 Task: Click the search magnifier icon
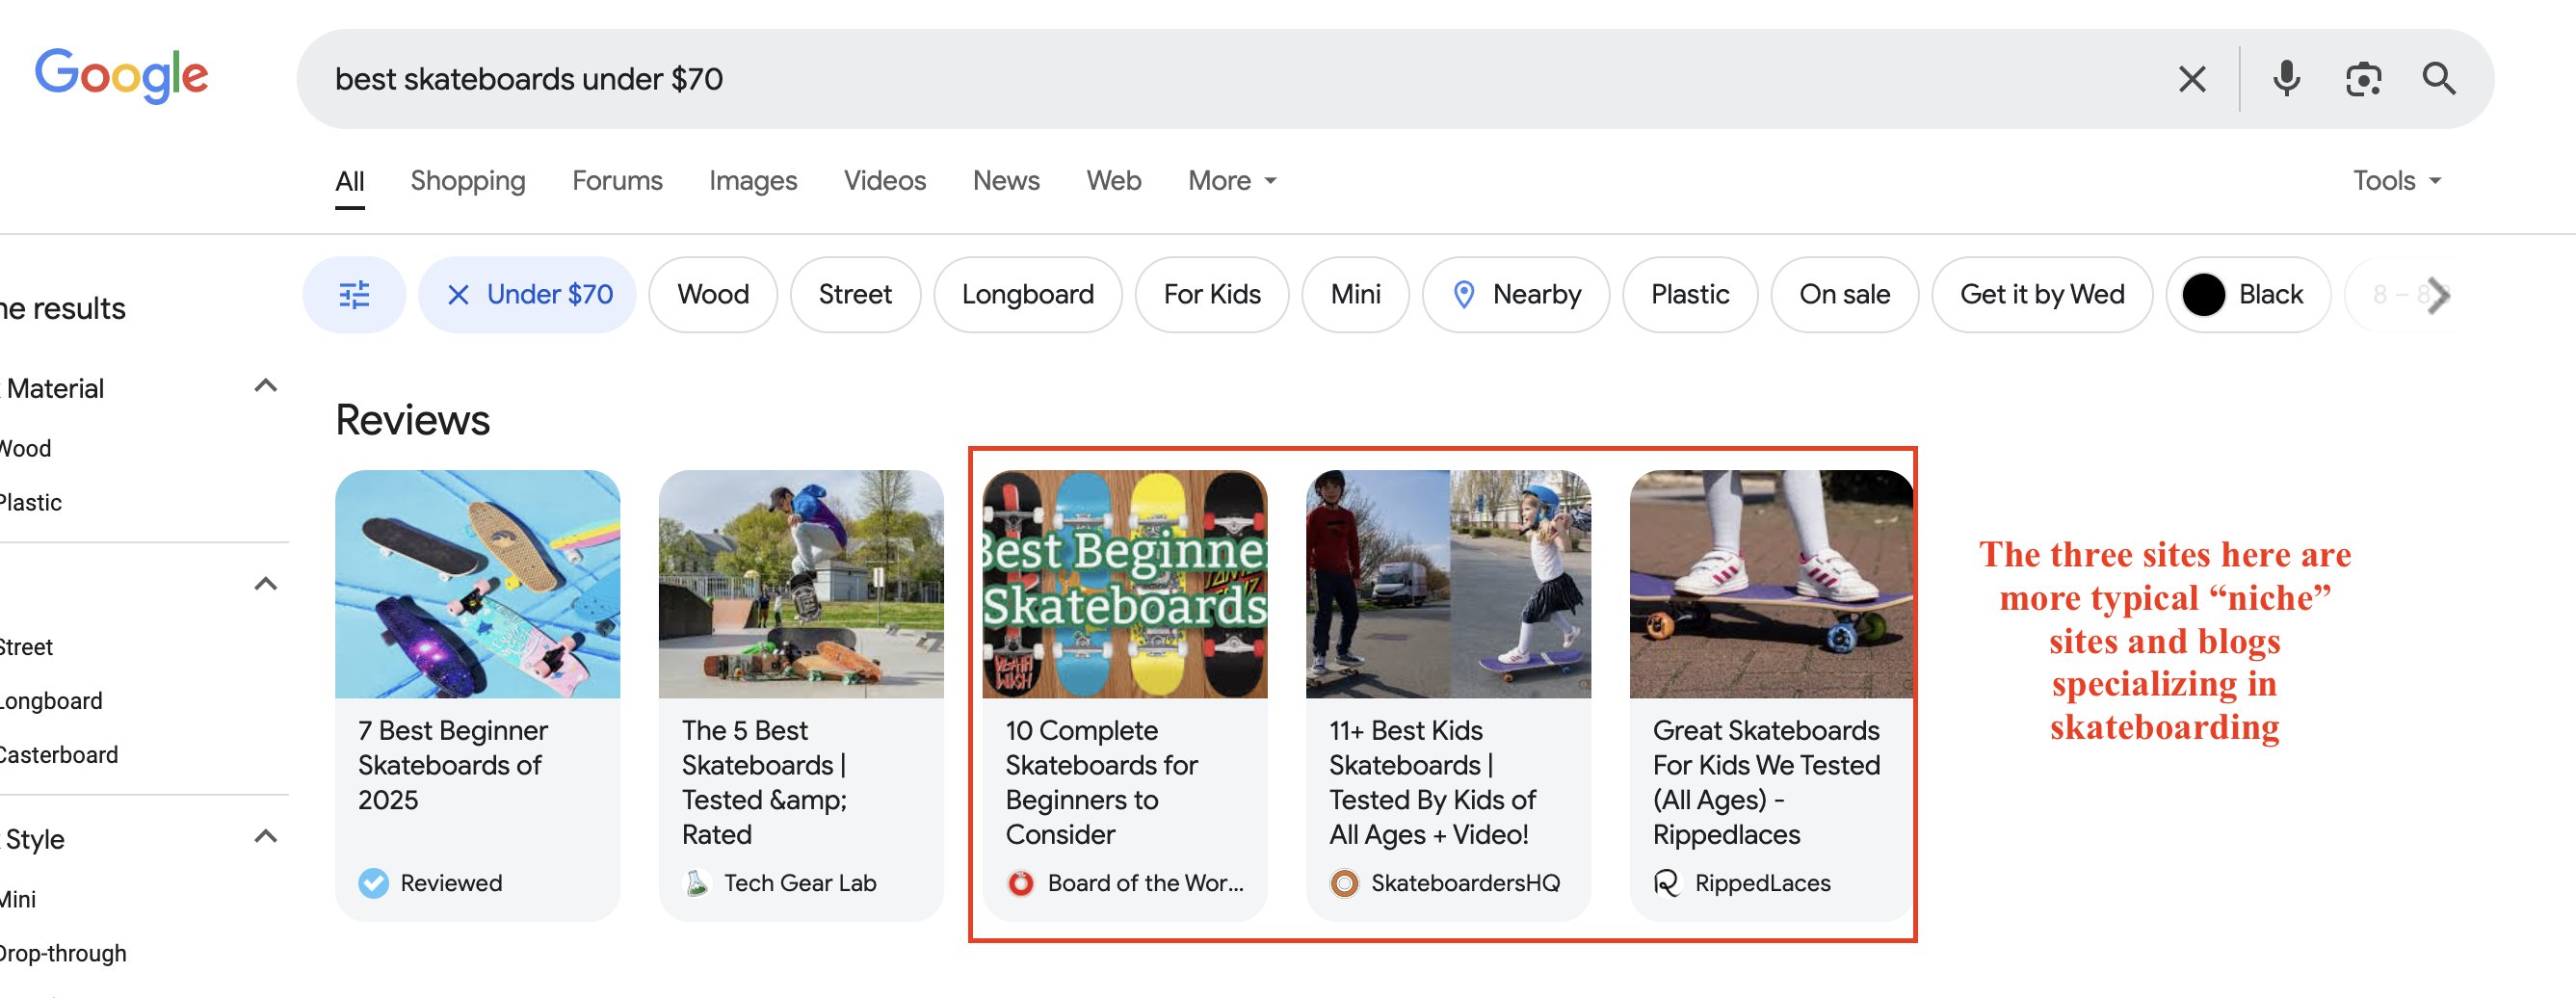[x=2440, y=78]
